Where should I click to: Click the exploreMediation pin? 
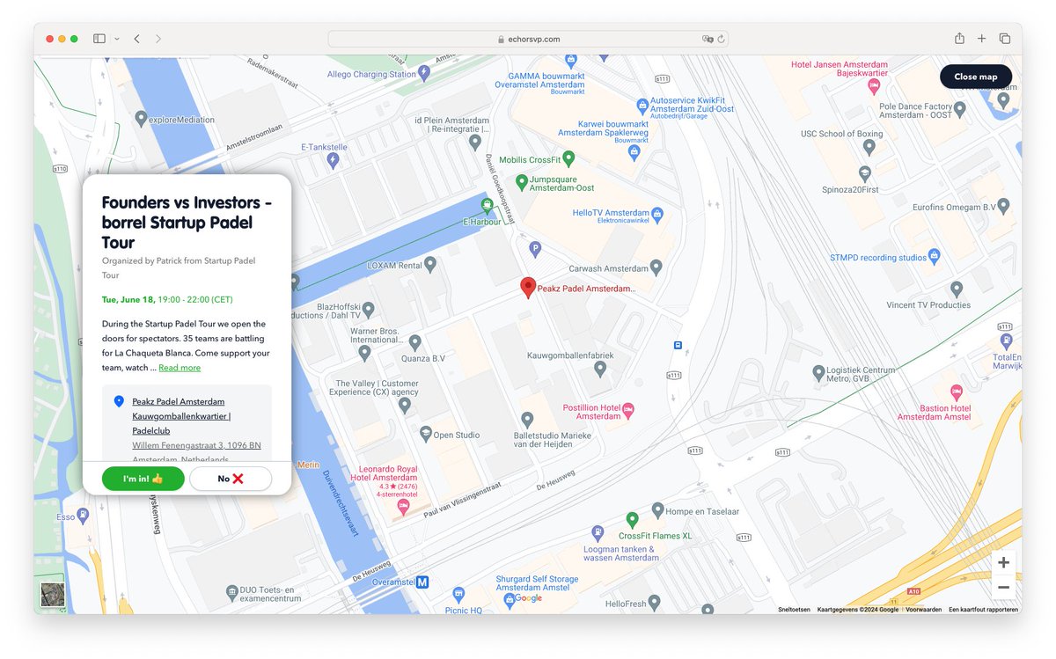point(141,117)
